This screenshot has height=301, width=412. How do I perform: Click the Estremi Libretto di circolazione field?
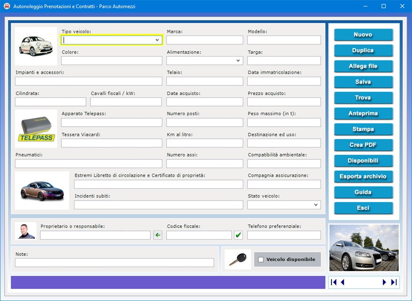158,184
